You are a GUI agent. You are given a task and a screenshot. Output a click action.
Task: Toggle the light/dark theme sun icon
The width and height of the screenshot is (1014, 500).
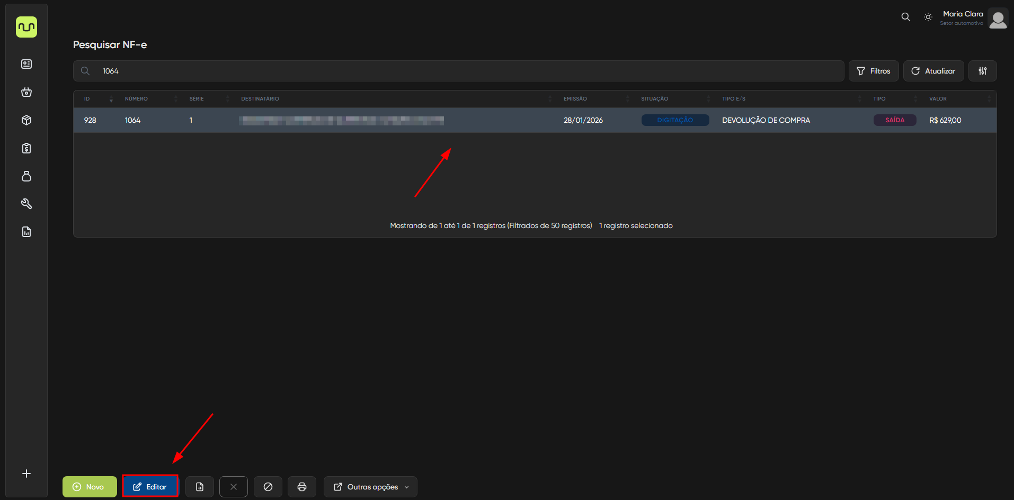coord(928,17)
